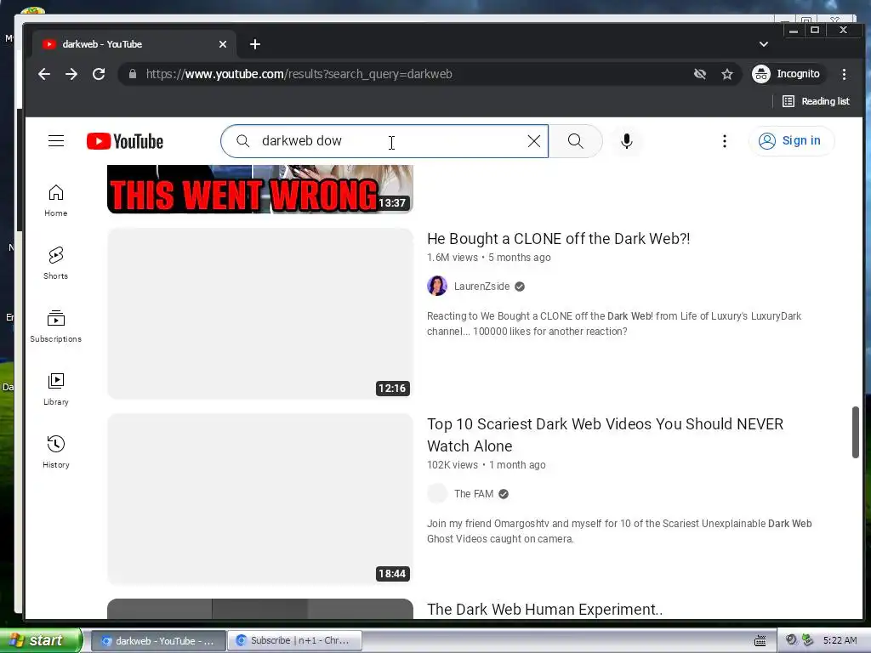Image resolution: width=871 pixels, height=653 pixels.
Task: Click the LaurenZside video description text
Action: (614, 324)
